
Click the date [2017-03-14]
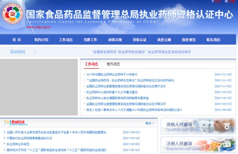click(131, 138)
